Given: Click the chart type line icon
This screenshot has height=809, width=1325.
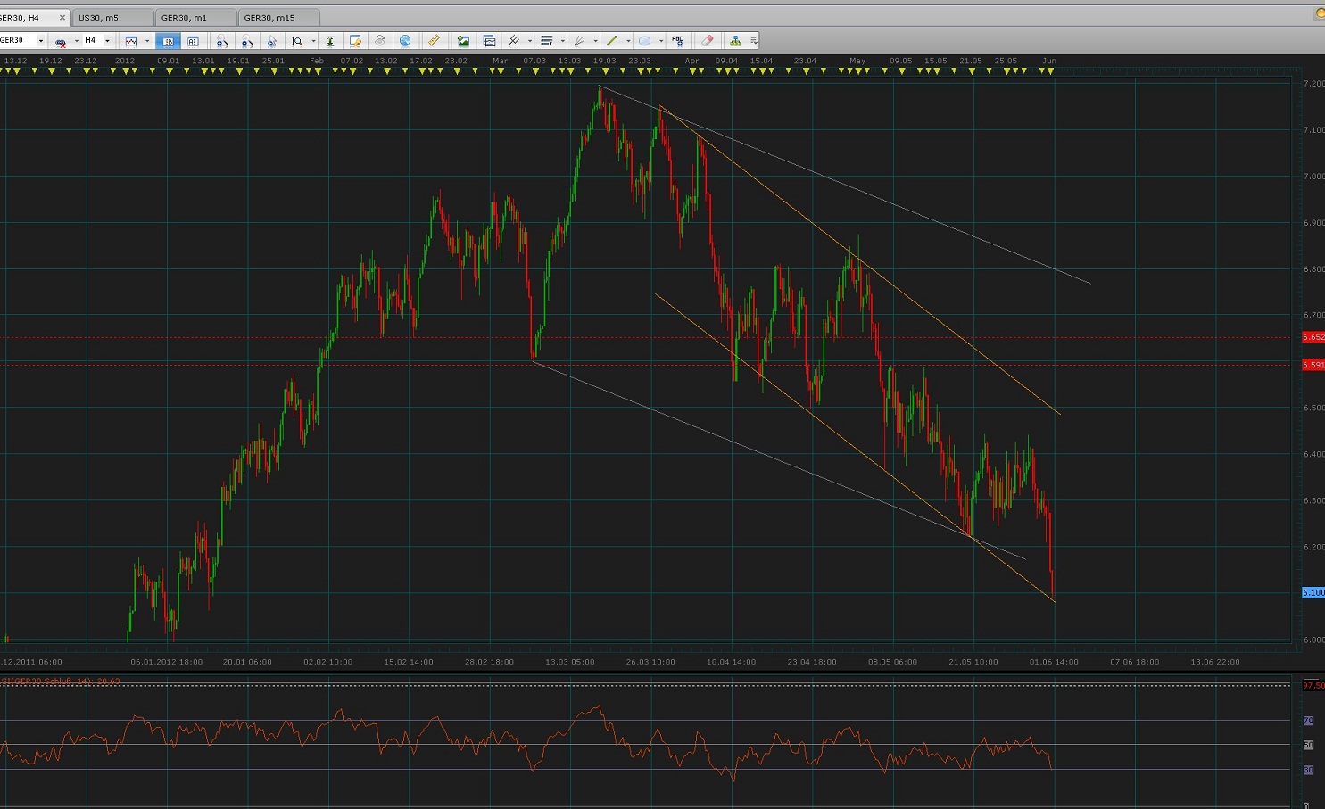Looking at the screenshot, I should (x=131, y=41).
